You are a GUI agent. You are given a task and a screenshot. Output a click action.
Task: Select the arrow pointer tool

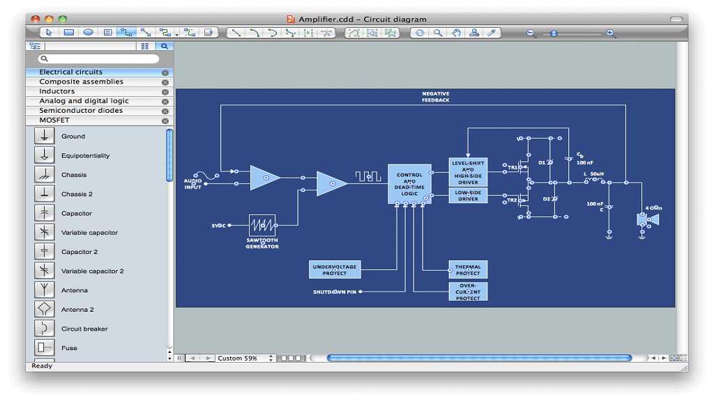50,33
